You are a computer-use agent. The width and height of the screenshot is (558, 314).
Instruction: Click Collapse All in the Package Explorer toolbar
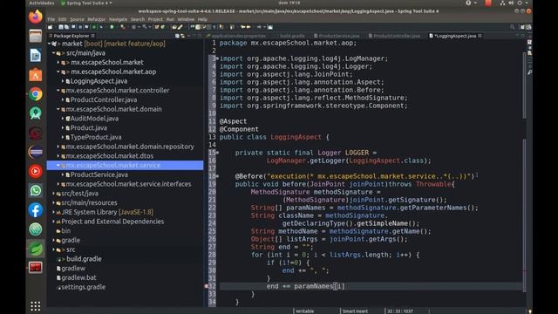tap(177, 36)
